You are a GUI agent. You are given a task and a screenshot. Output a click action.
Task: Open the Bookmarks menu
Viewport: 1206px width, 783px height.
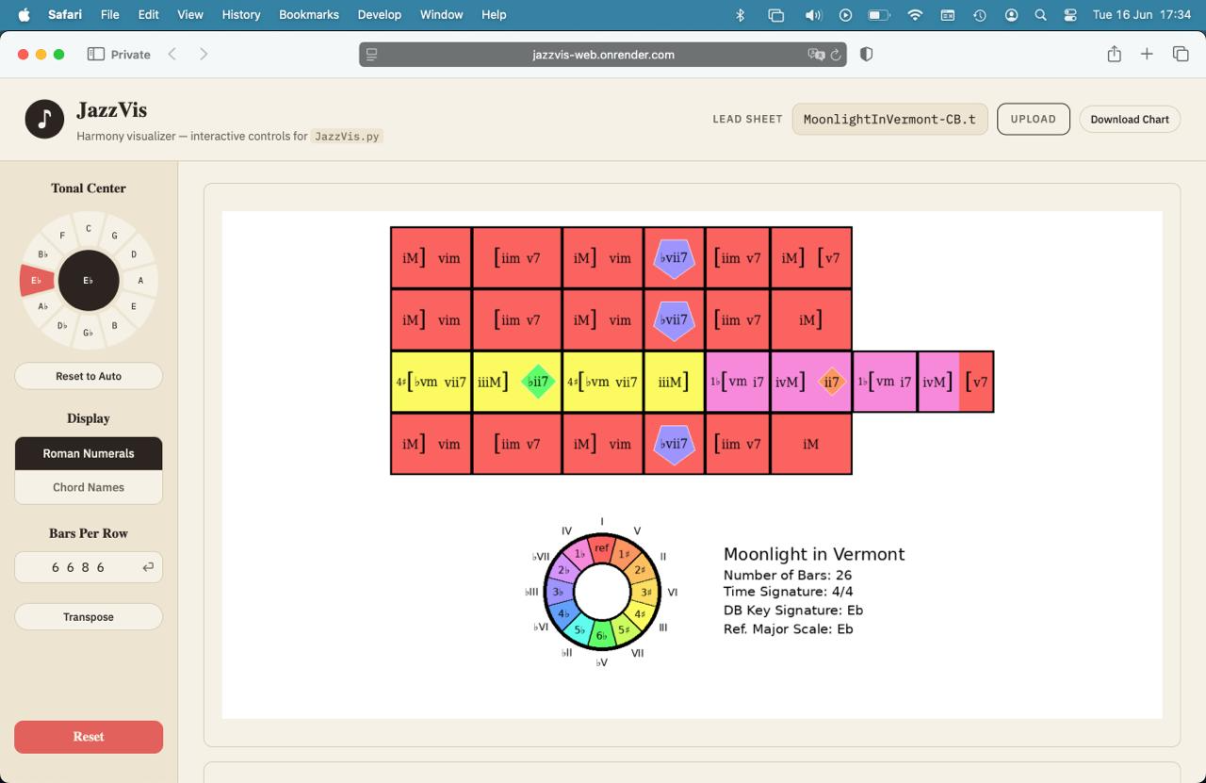click(309, 15)
